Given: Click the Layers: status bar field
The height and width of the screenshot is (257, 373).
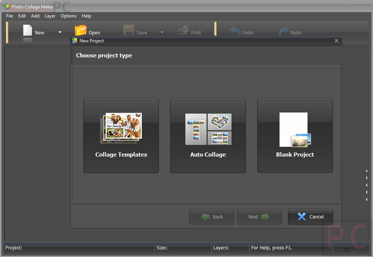Looking at the screenshot, I should pos(230,248).
